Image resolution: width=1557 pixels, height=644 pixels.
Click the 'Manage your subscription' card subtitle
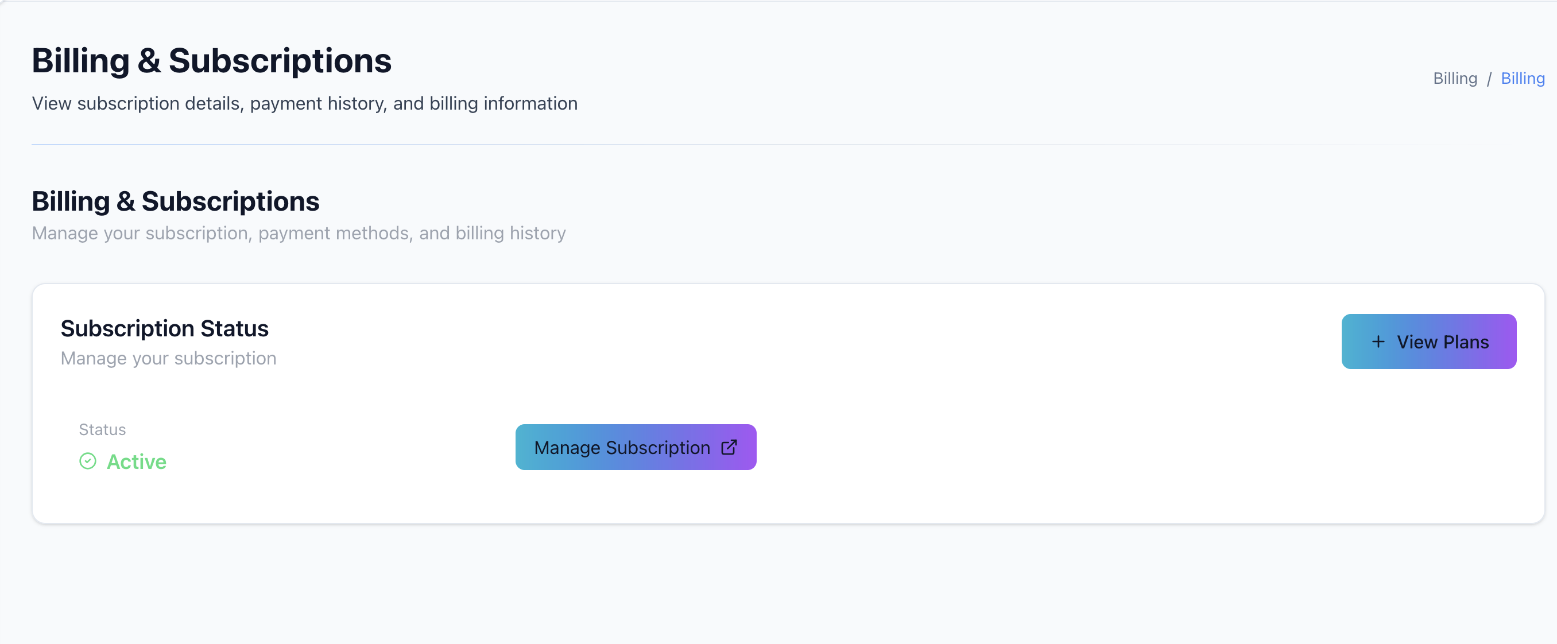pos(169,358)
